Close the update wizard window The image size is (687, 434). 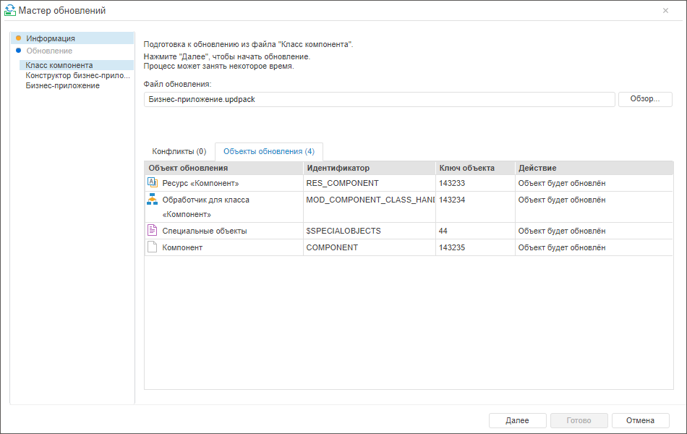[665, 10]
